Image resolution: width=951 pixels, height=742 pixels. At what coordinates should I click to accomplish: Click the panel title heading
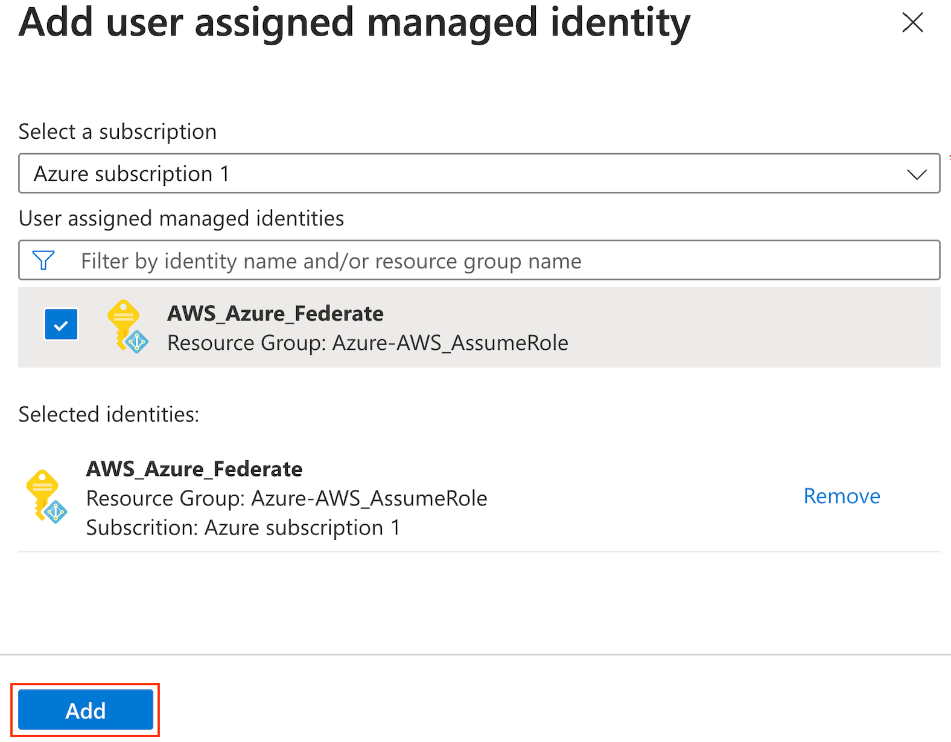(x=354, y=23)
